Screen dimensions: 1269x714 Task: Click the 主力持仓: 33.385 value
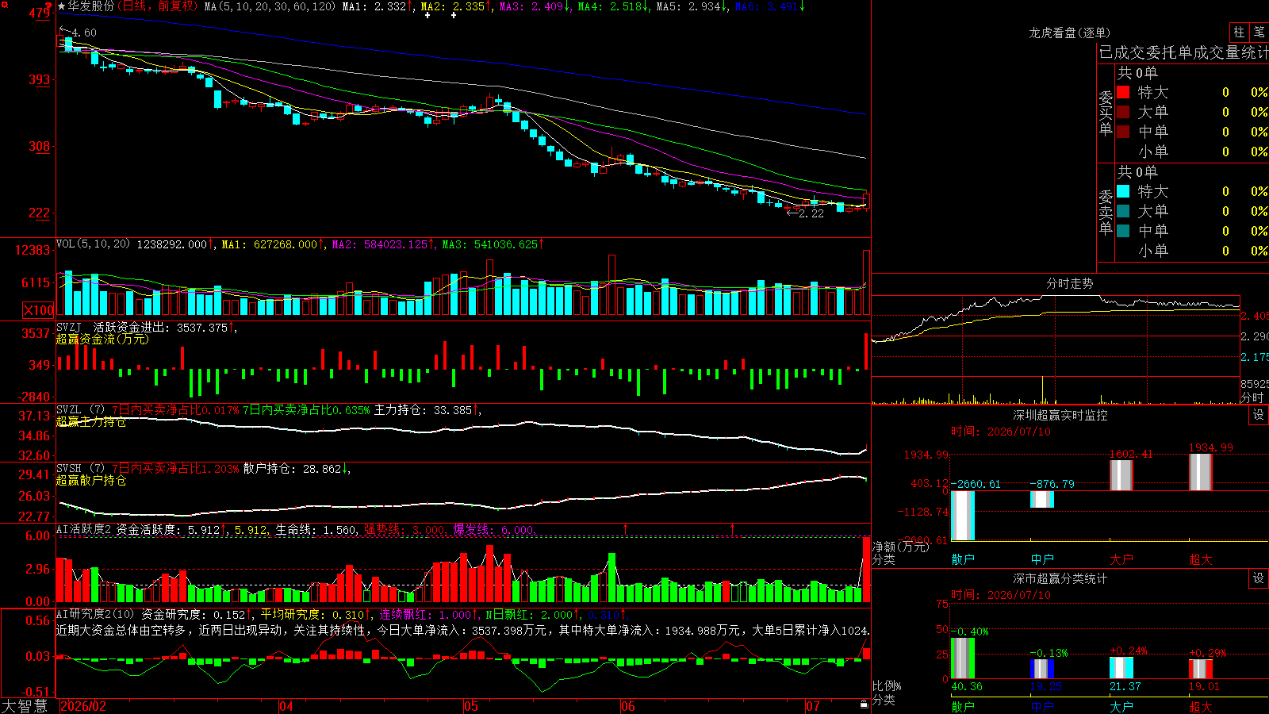tap(427, 410)
